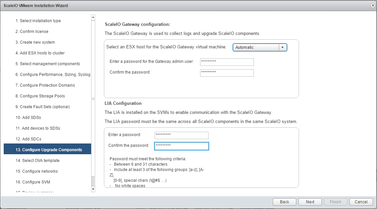The image size is (377, 209).
Task: Click the LIA confirm password field
Action: [x=181, y=146]
